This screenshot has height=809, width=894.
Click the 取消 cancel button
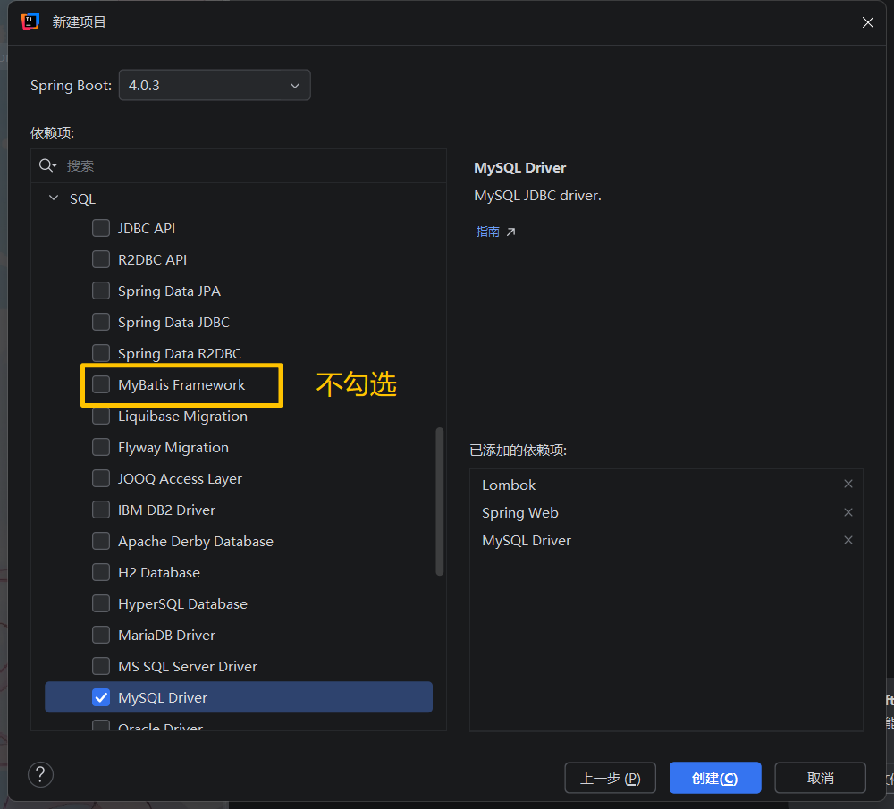tap(820, 778)
